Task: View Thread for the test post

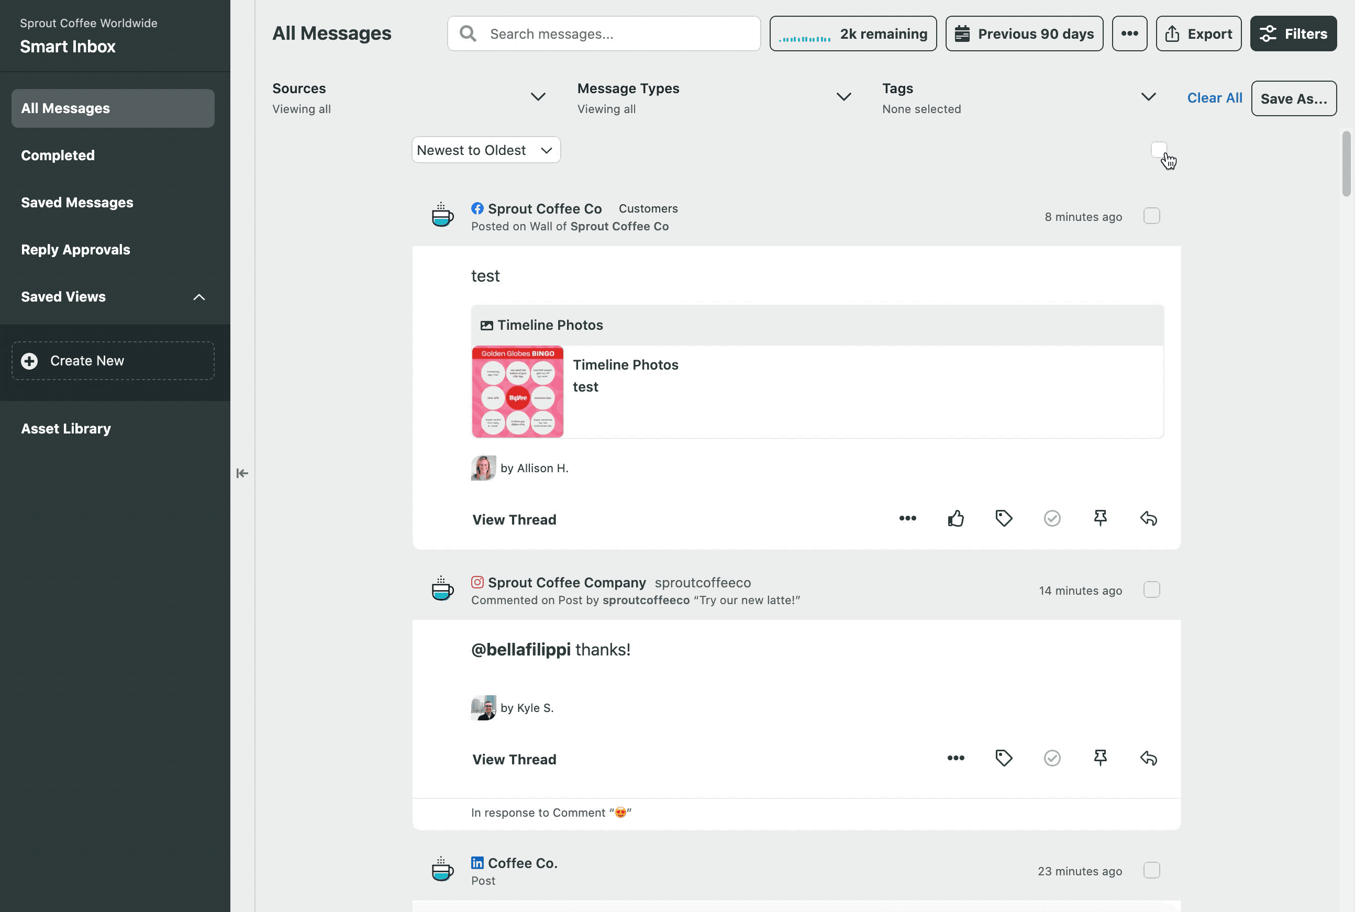Action: (514, 519)
